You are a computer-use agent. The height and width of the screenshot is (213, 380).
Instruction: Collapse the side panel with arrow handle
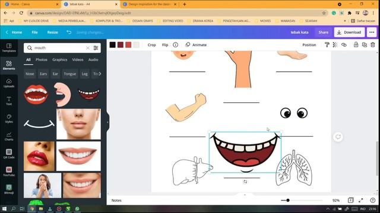[x=107, y=122]
